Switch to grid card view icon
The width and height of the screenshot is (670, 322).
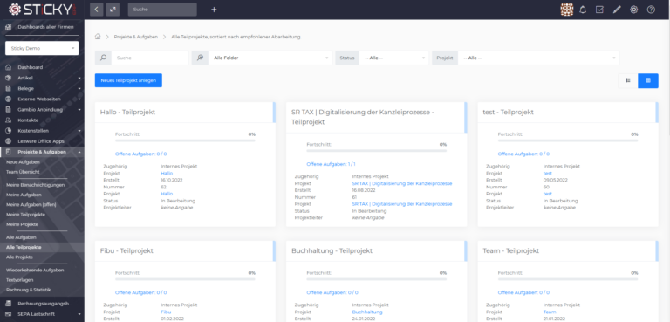tap(648, 80)
